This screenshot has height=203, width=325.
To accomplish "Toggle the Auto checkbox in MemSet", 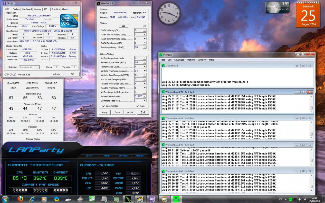I will (x=138, y=106).
